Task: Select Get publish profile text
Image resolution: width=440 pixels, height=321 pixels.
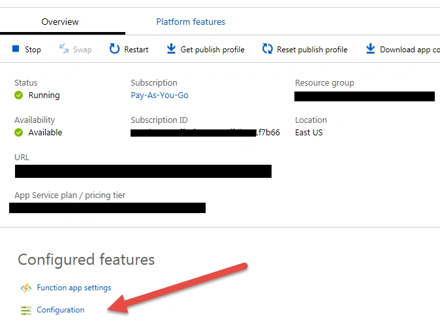Action: pos(212,50)
